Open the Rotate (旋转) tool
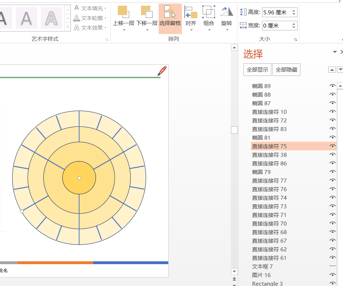 226,12
